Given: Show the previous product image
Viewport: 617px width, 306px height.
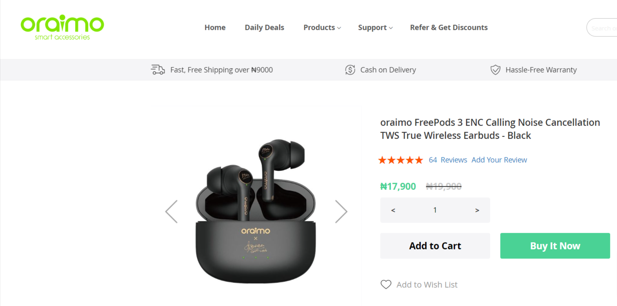Looking at the screenshot, I should [x=172, y=211].
